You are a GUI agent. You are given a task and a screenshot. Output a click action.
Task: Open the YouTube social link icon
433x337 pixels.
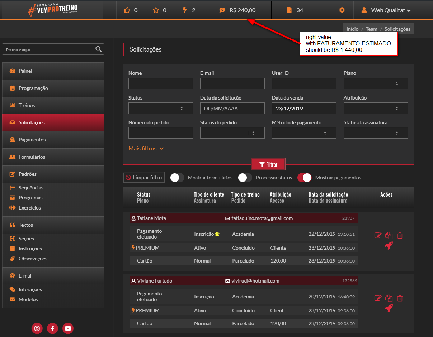point(68,328)
